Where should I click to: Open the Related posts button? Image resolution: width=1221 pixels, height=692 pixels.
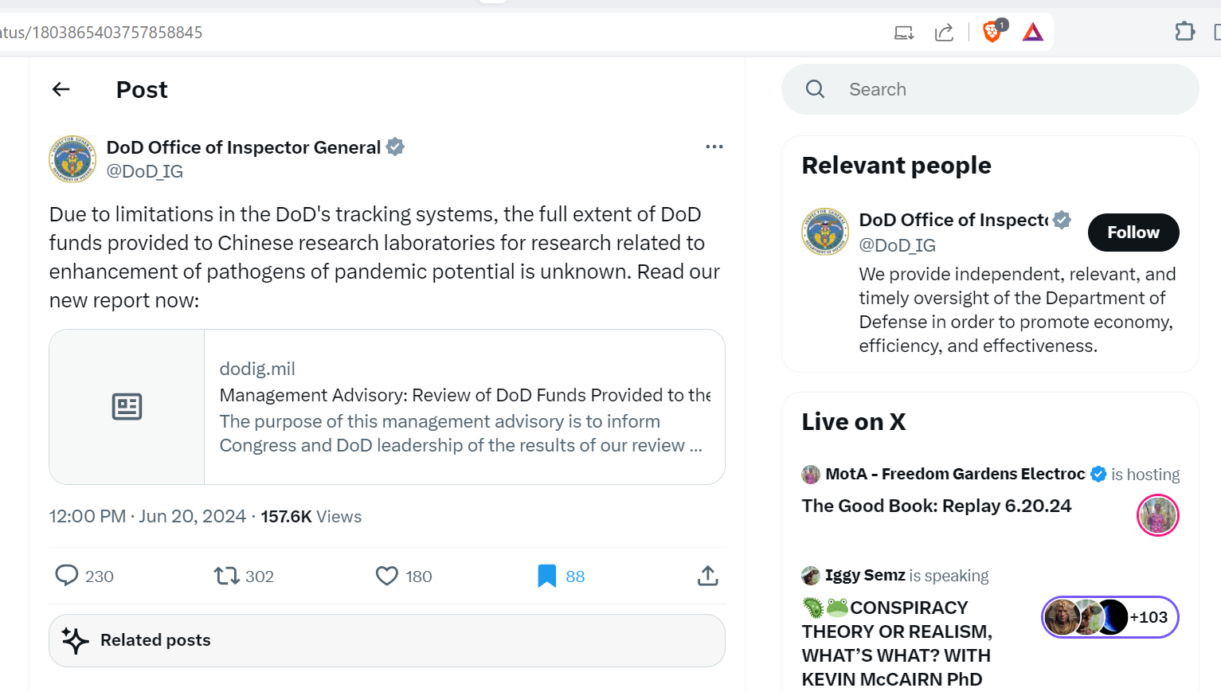coord(387,640)
